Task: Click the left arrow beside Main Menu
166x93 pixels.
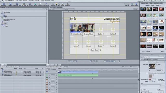Action: click(89, 50)
